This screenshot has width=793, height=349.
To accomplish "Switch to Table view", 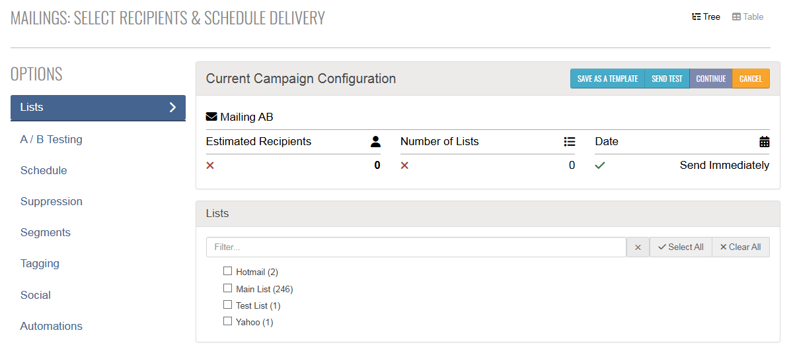I will click(747, 16).
